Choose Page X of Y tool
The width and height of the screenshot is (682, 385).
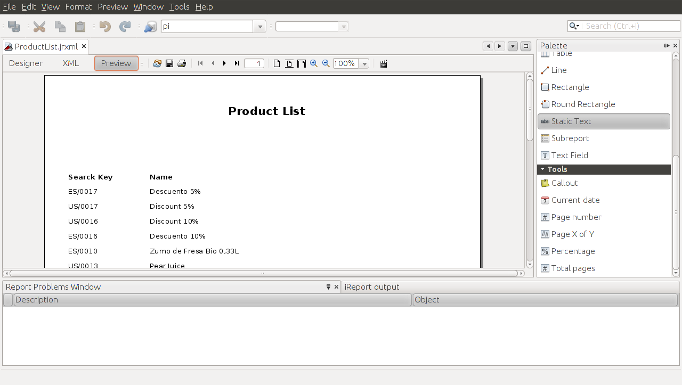(x=572, y=234)
